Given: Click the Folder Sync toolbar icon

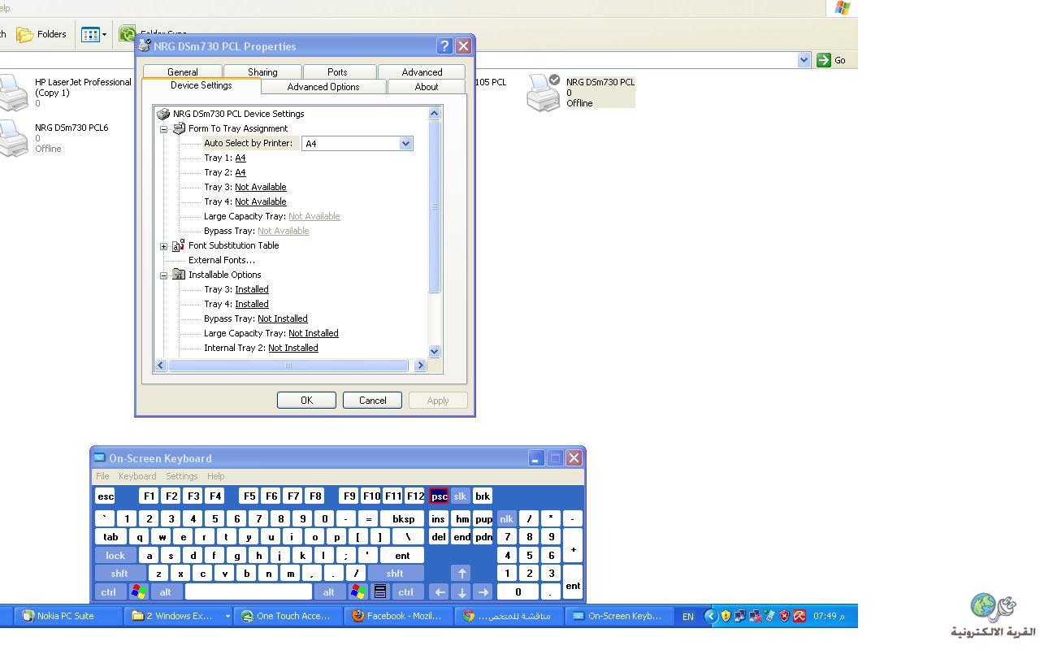Looking at the screenshot, I should click(x=127, y=34).
